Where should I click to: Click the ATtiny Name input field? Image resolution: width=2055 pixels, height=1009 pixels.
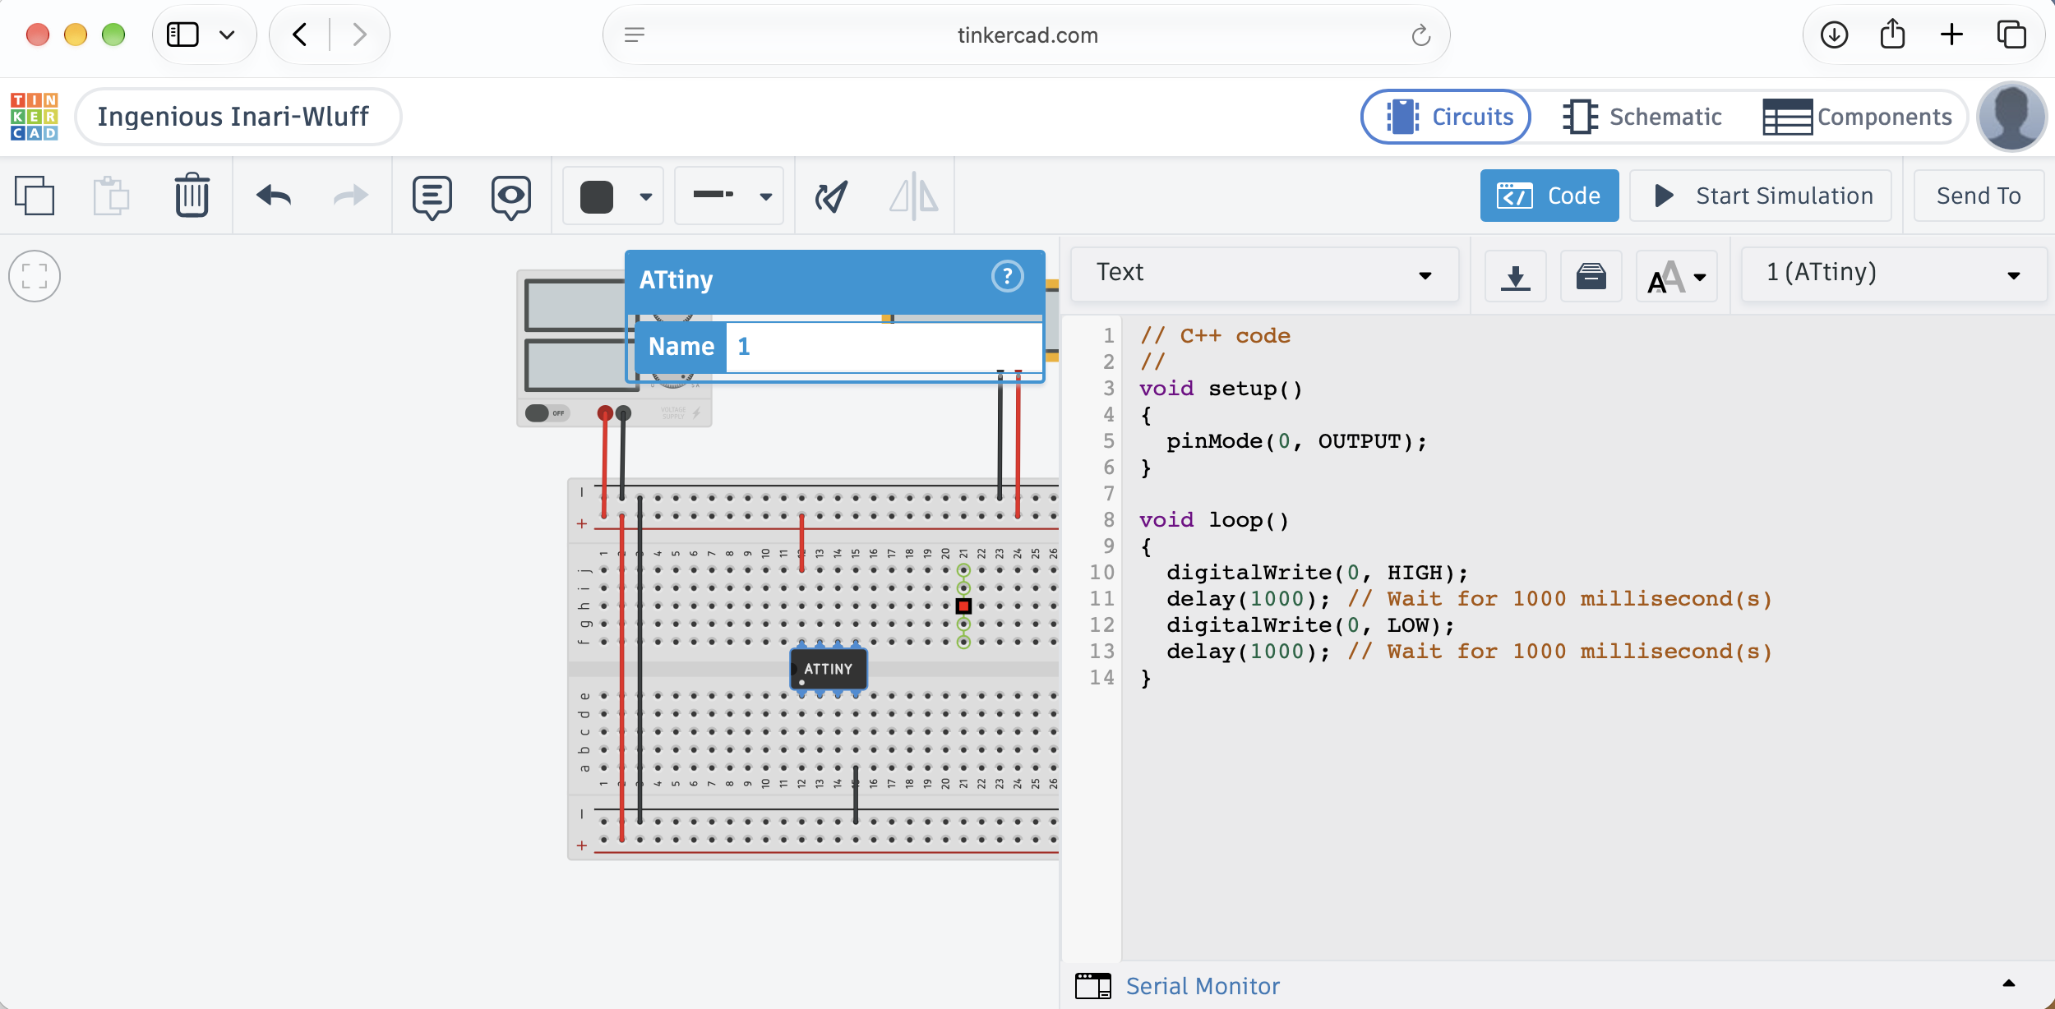tap(884, 347)
